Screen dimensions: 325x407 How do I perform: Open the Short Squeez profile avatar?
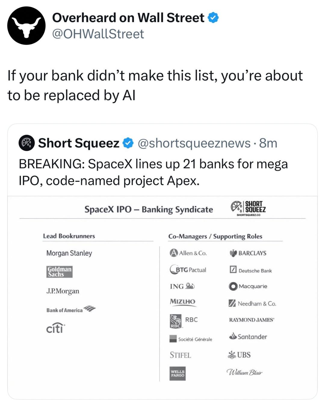coord(27,143)
